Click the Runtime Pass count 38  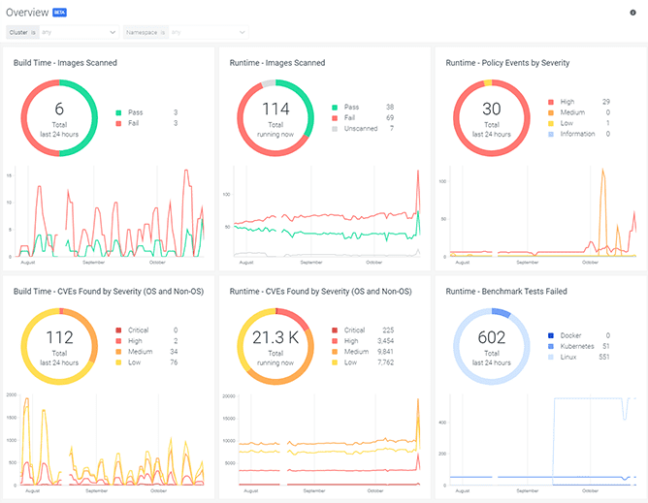point(390,107)
